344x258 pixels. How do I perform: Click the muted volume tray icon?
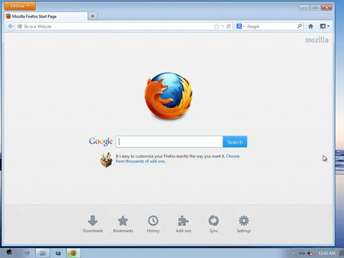[x=310, y=253]
